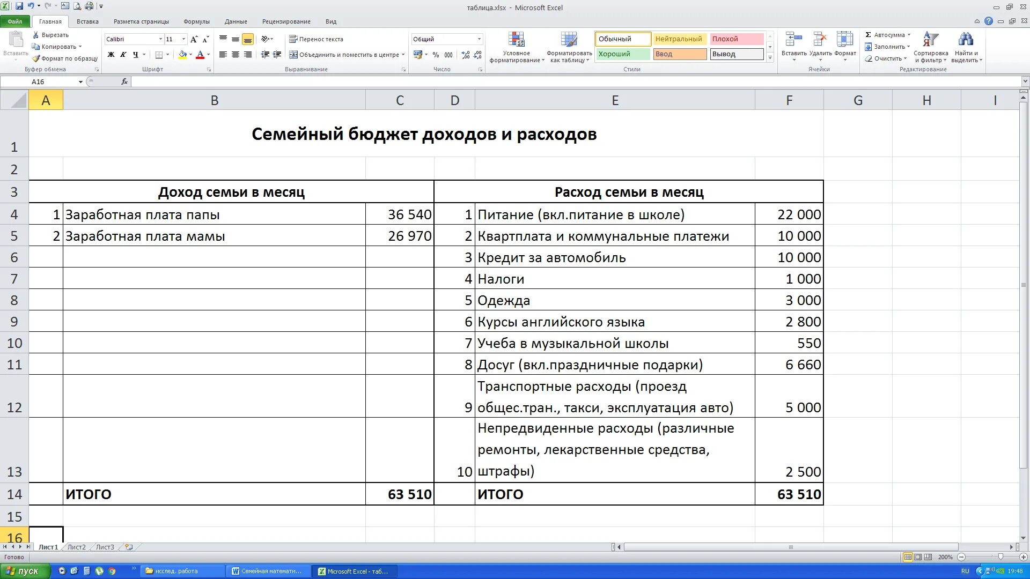This screenshot has height=579, width=1030.
Task: Click the insert function fx icon
Action: coord(124,81)
